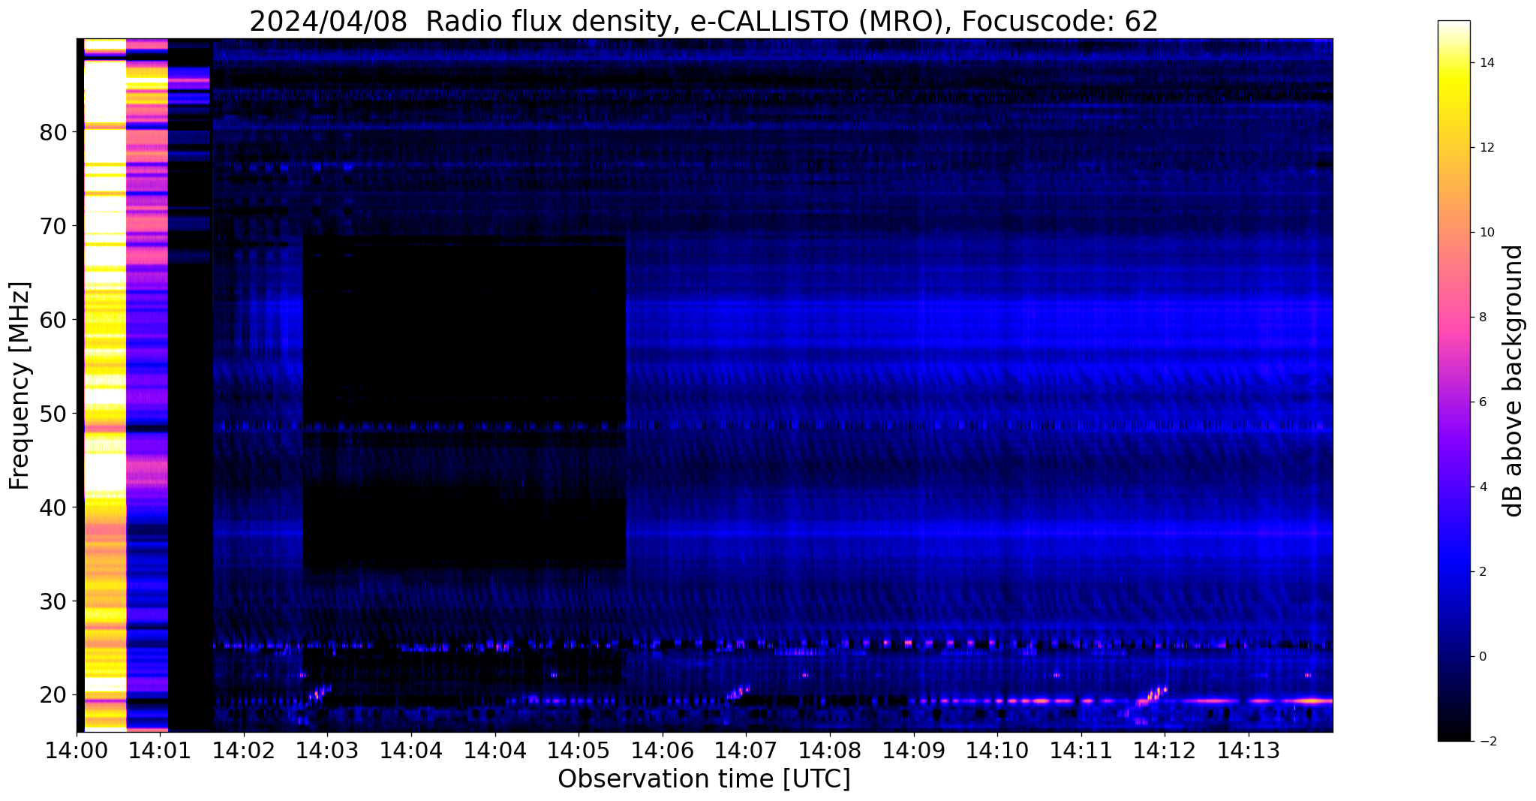The height and width of the screenshot is (801, 1536).
Task: Click the "Frequency [MHz]" axis label
Action: tap(20, 385)
